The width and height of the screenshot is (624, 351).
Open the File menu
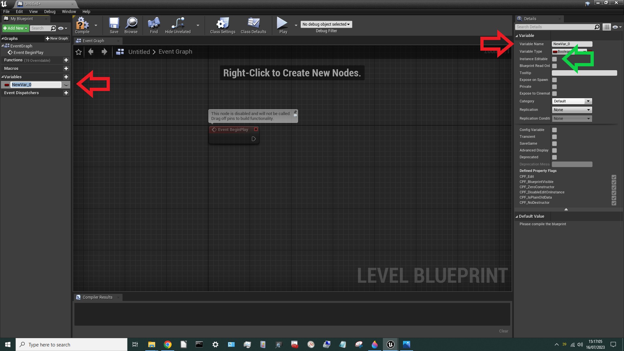coord(6,11)
